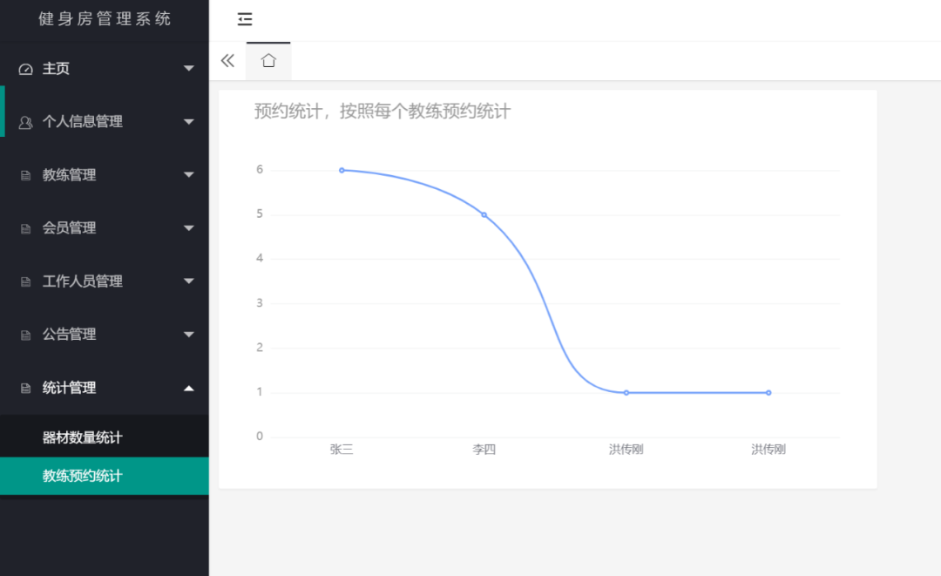Collapse the 统计管理 menu arrow

pyautogui.click(x=189, y=388)
